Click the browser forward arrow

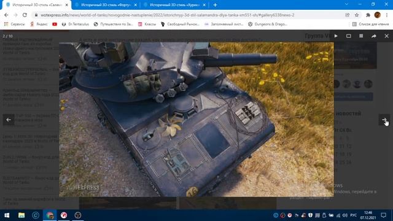coord(15,15)
